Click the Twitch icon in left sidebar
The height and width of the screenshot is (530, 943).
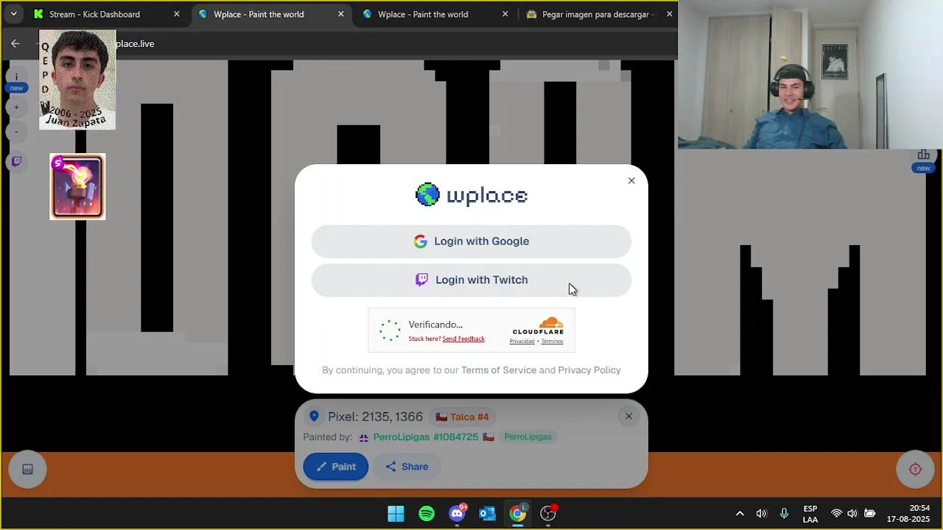[16, 161]
